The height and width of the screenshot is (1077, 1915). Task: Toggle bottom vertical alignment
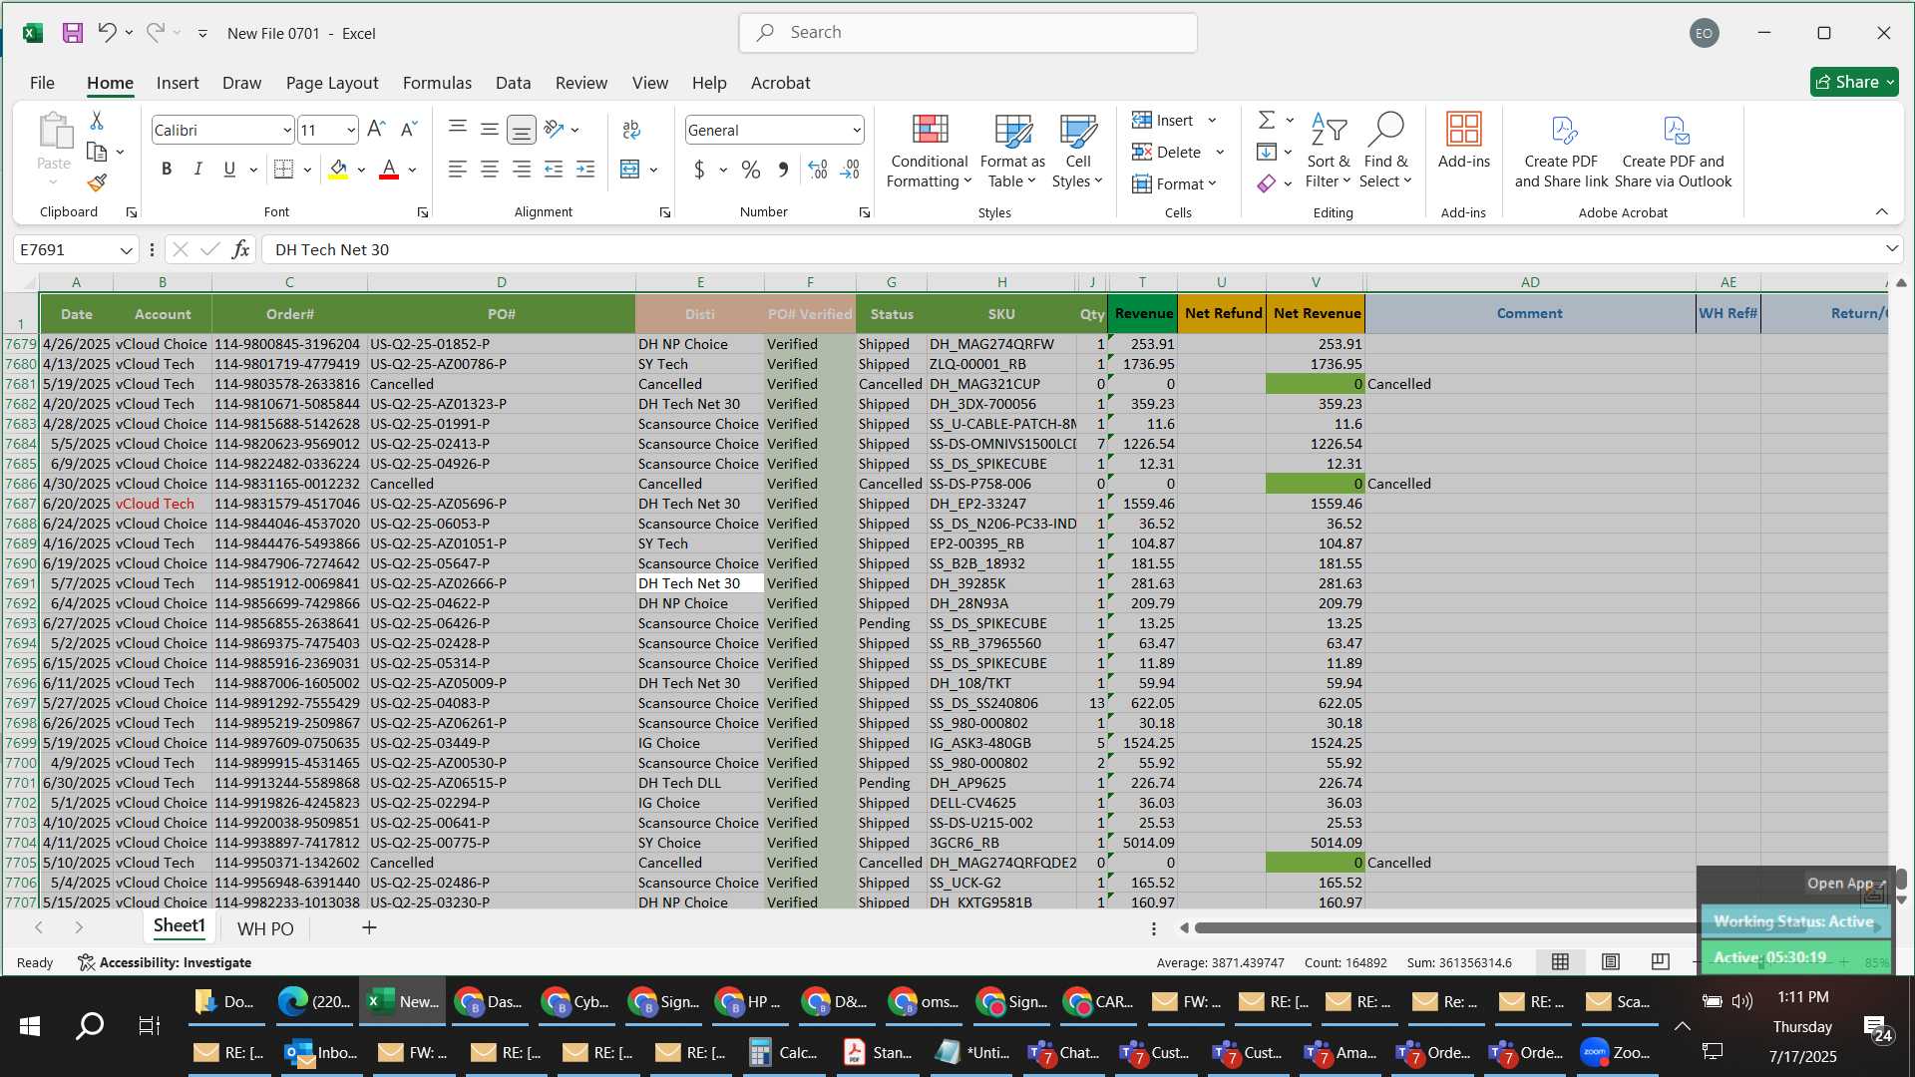point(521,130)
